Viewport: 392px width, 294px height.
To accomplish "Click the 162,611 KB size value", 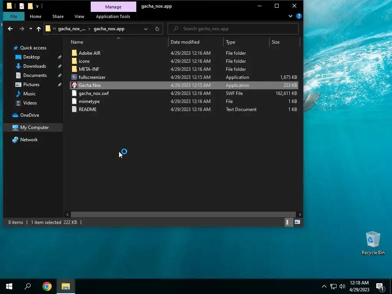I will tap(286, 93).
